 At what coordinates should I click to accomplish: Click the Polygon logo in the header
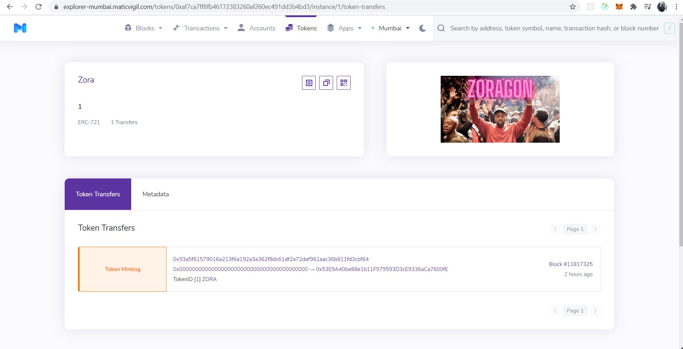coord(20,28)
